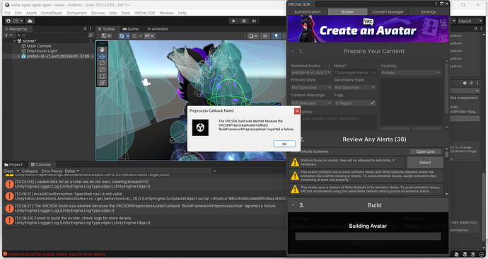Click the Pause button
Screen dimensions: 488x259
[244, 21]
